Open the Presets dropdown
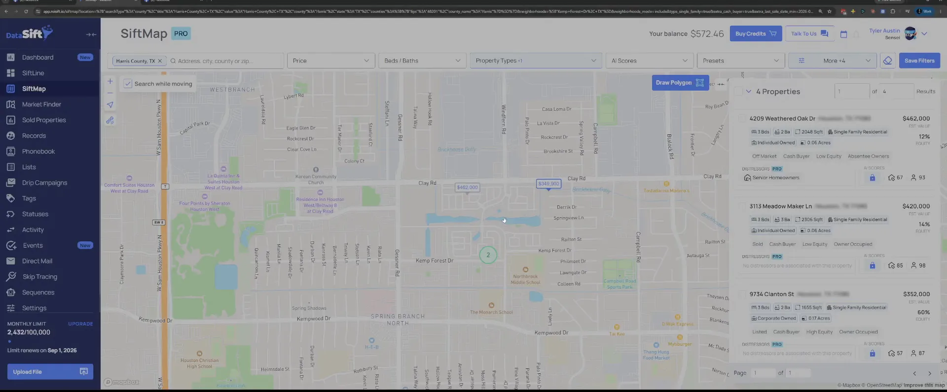Viewport: 947px width, 392px height. (x=740, y=61)
